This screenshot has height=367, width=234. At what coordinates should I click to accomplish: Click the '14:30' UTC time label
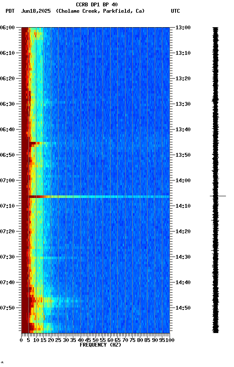click(x=183, y=257)
